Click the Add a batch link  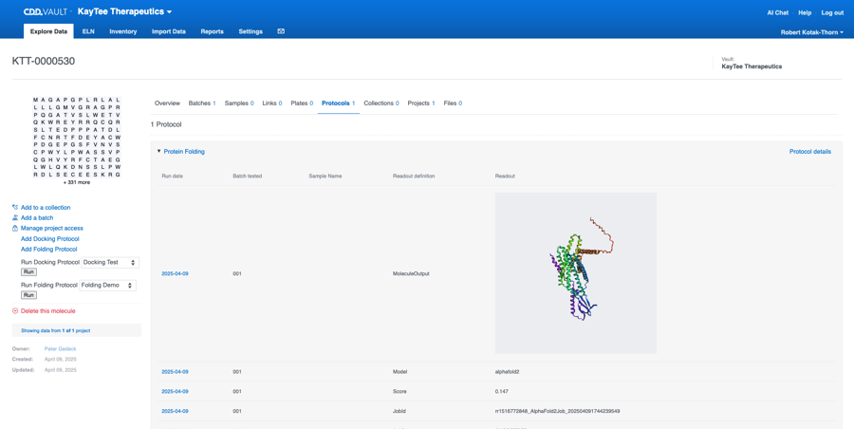(x=37, y=218)
